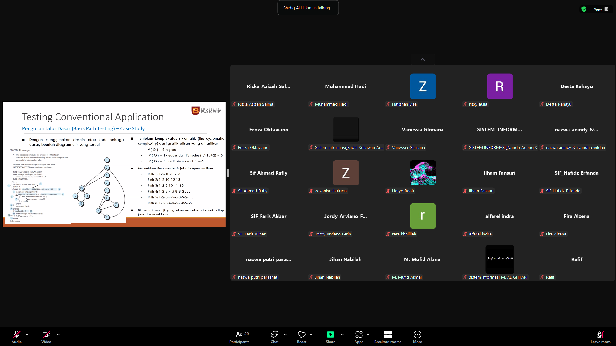Viewport: 616px width, 346px height.
Task: Expand chat options arrow beside Chat
Action: click(285, 334)
